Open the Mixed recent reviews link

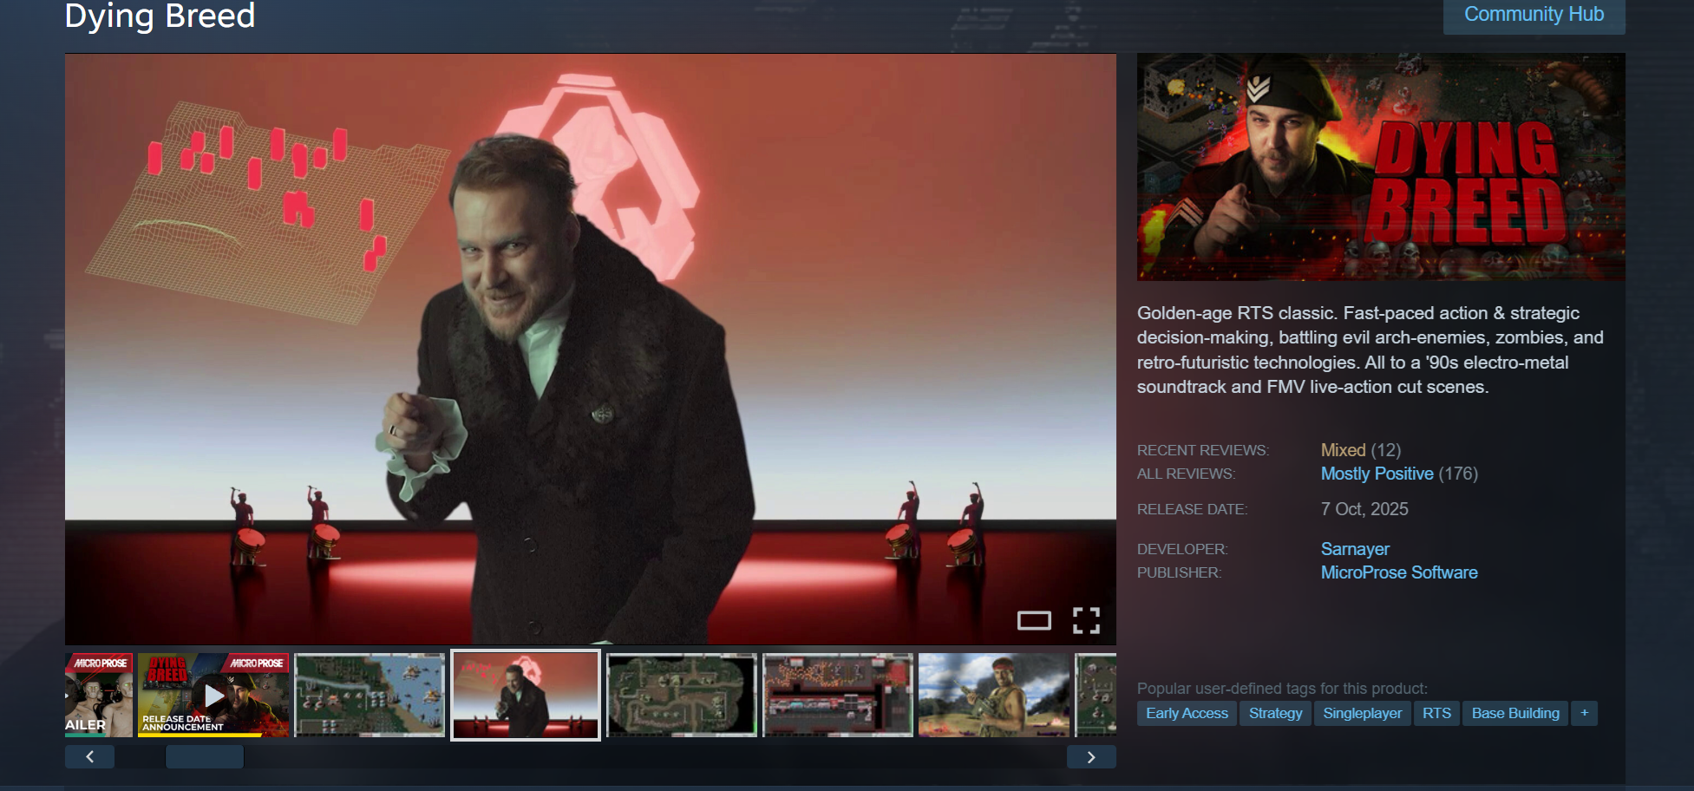pos(1343,450)
